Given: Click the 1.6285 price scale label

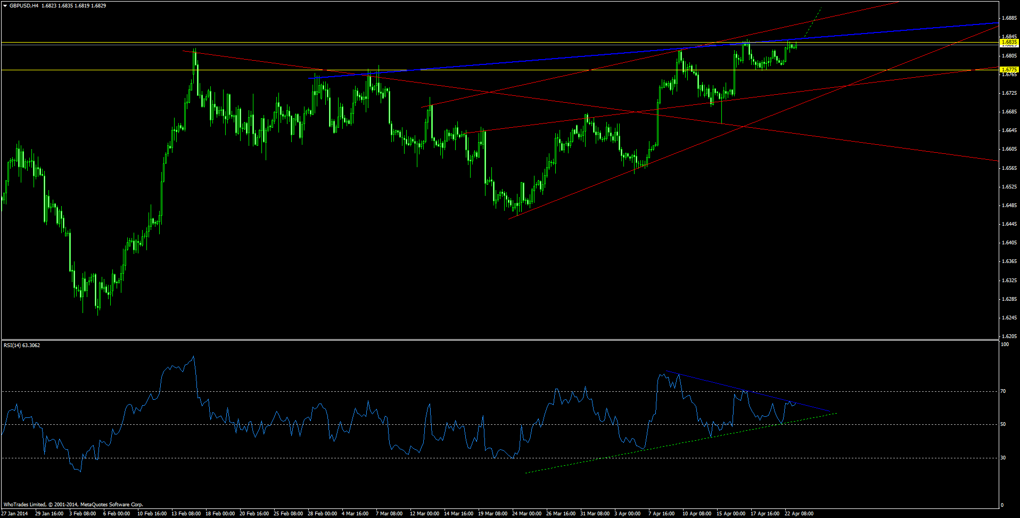Looking at the screenshot, I should coord(1009,299).
